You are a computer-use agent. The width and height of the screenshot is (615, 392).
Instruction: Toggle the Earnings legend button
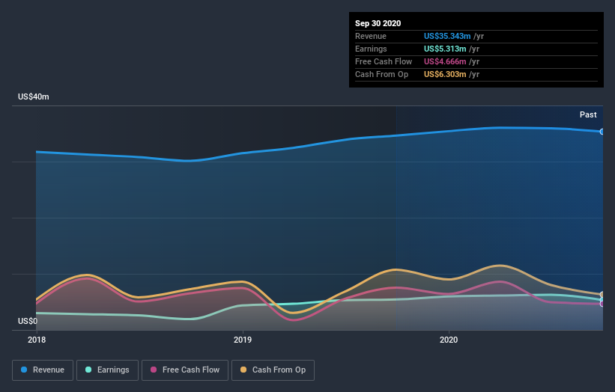tap(107, 370)
